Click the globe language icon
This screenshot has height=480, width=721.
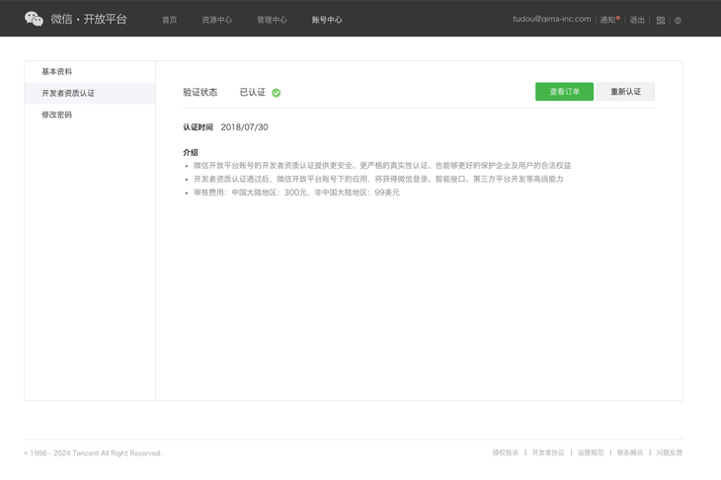(678, 20)
